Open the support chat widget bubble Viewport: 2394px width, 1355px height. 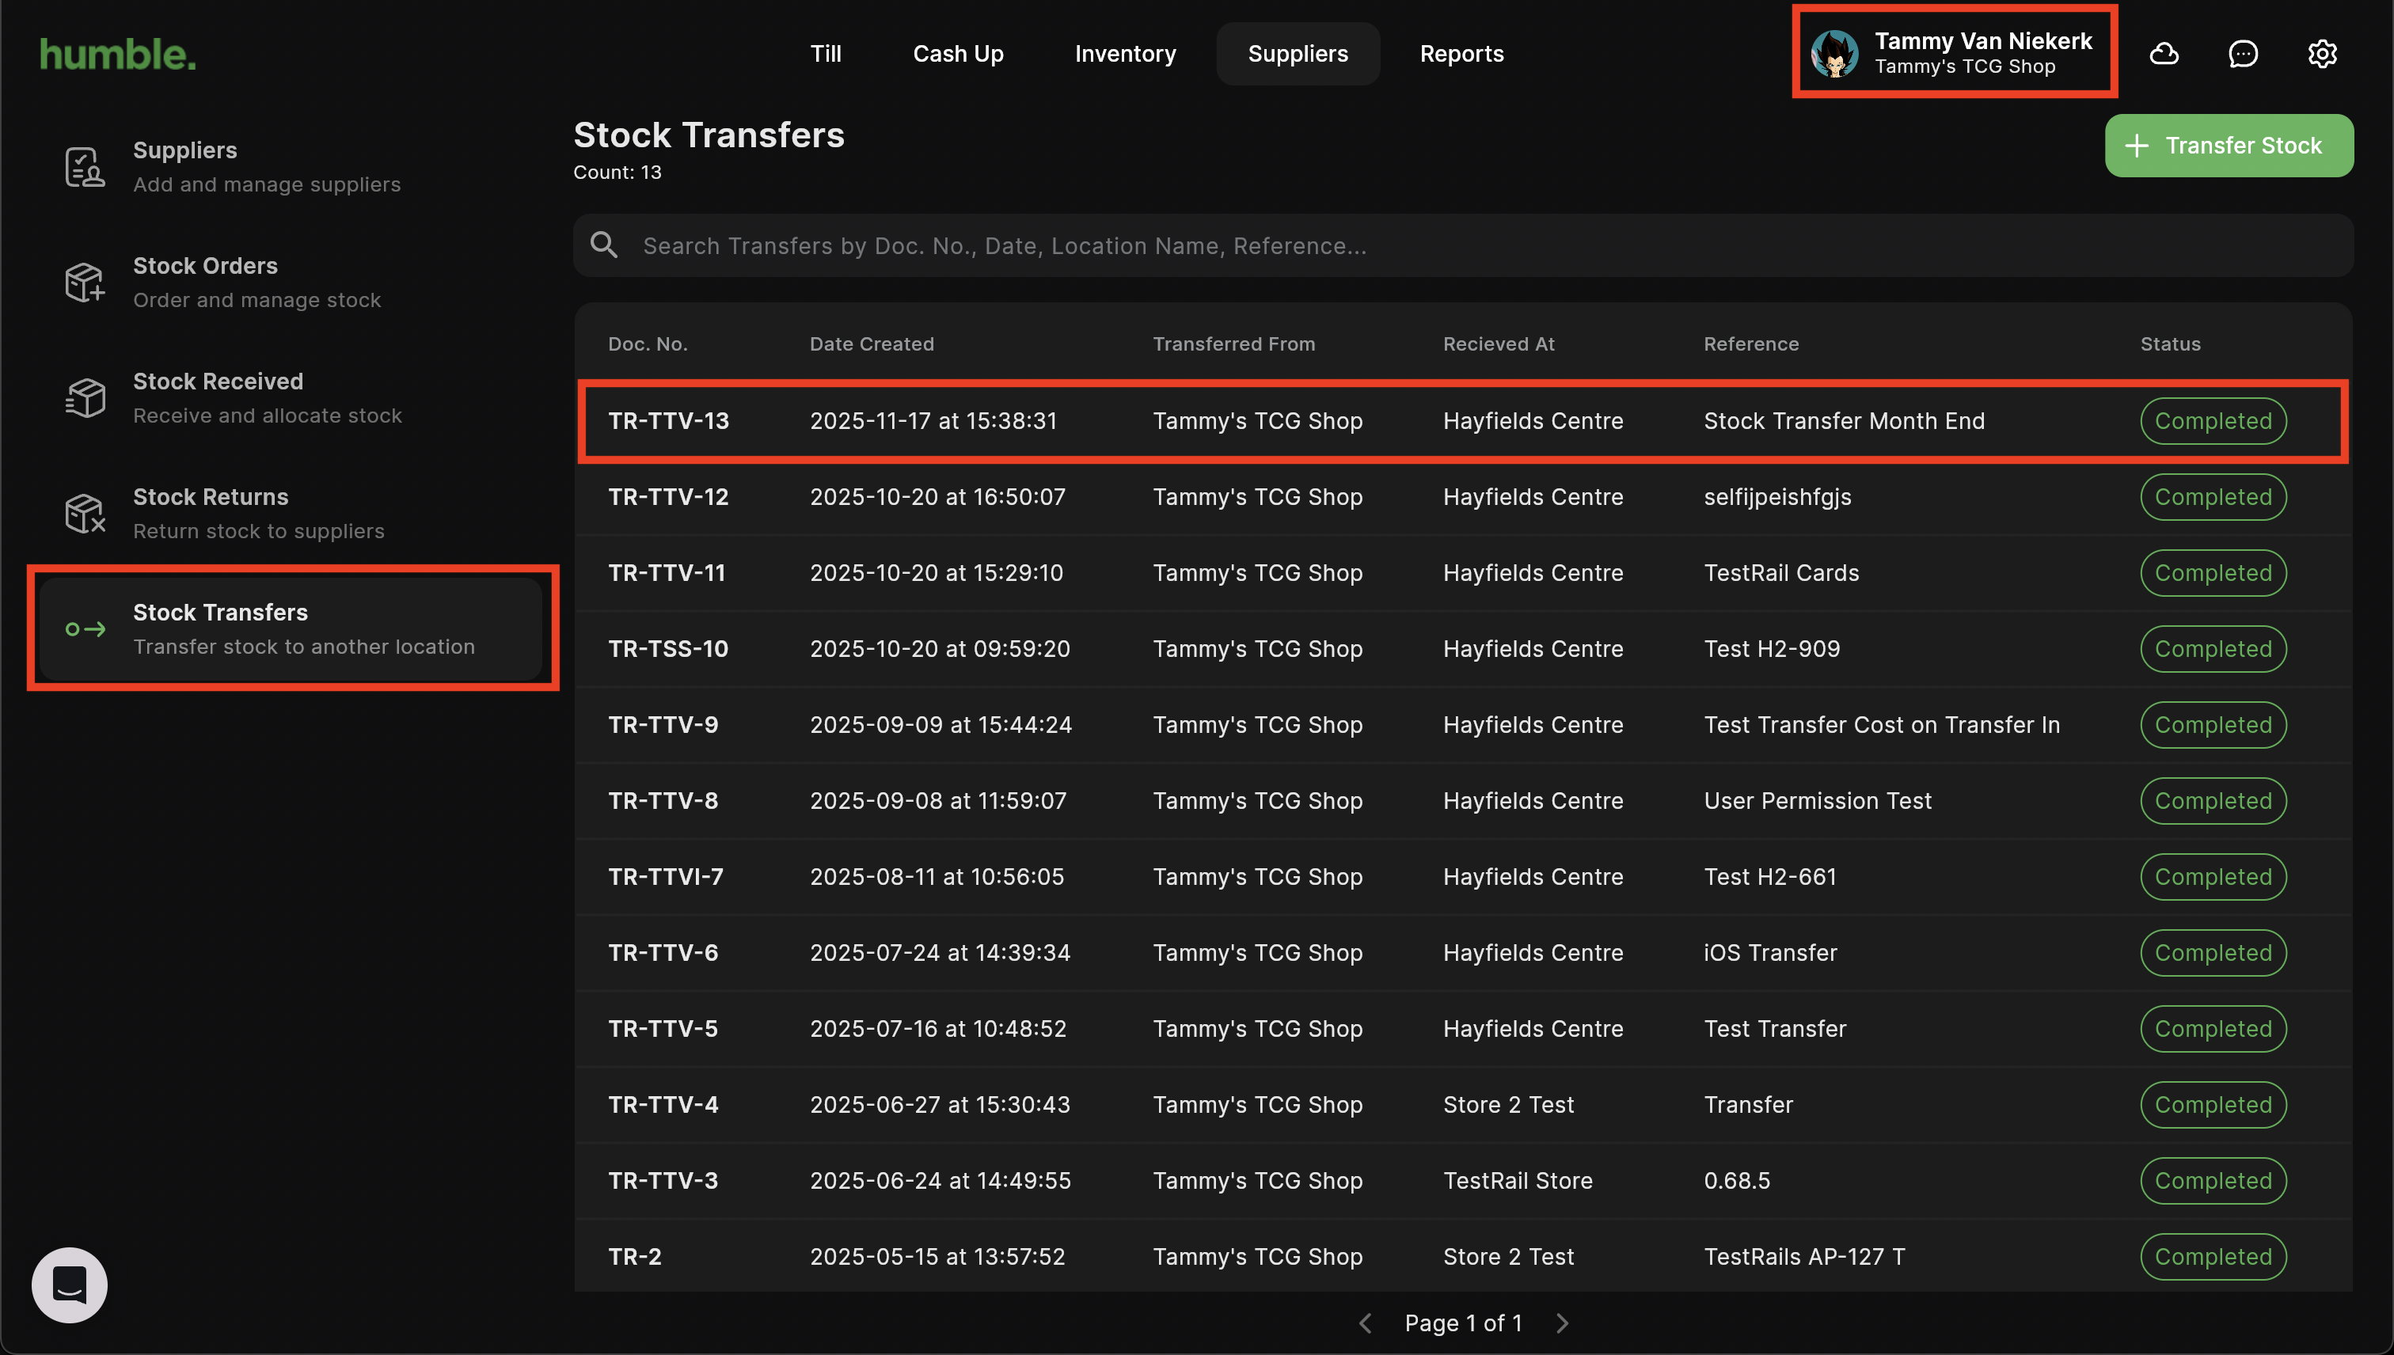[70, 1285]
